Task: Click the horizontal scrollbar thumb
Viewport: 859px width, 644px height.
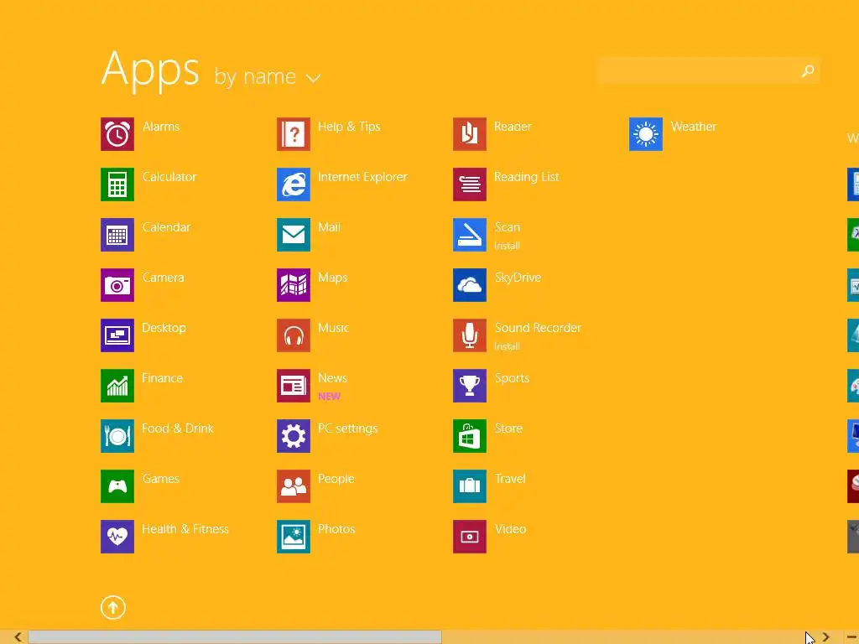Action: (x=235, y=637)
